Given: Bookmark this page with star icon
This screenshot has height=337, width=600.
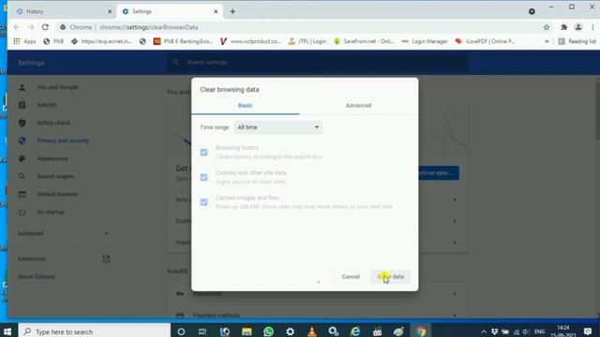Looking at the screenshot, I should [547, 27].
